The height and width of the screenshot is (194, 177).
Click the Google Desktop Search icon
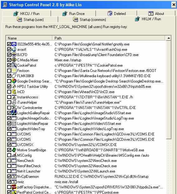(14, 81)
